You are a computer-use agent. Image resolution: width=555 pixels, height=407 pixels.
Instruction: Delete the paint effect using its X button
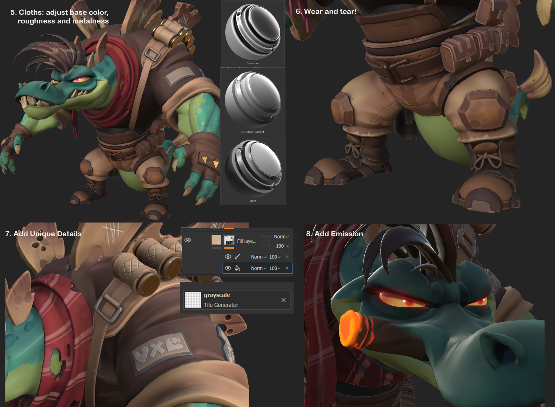(287, 257)
